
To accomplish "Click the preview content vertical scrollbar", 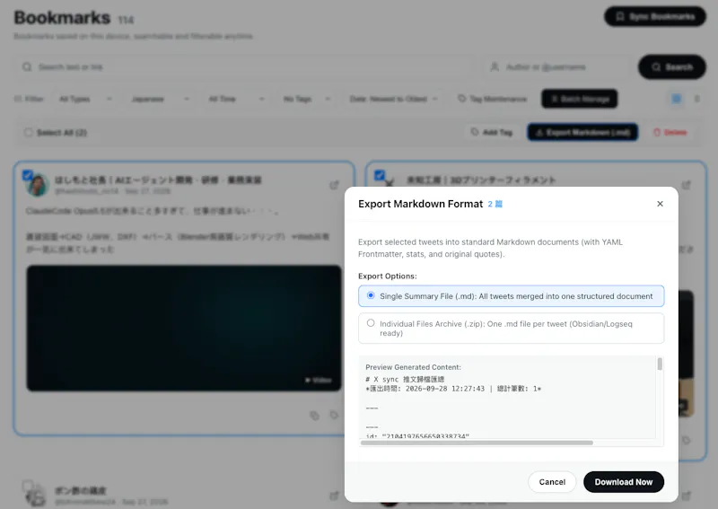I will pos(660,364).
